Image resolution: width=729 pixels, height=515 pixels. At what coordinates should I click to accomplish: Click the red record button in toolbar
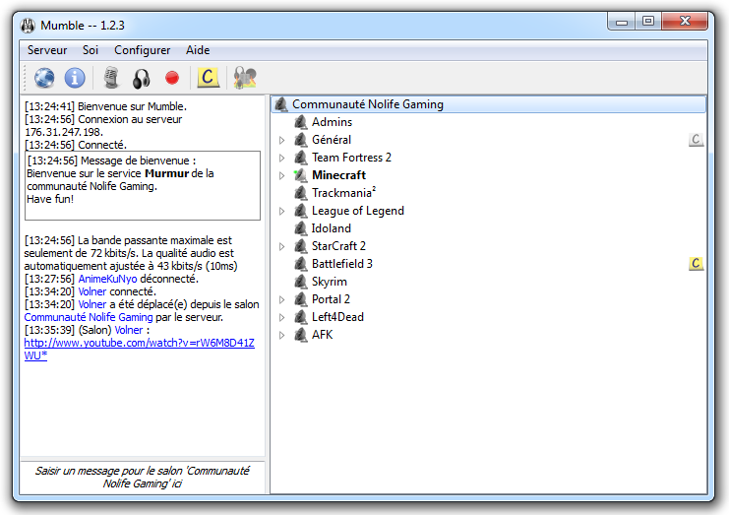point(172,78)
